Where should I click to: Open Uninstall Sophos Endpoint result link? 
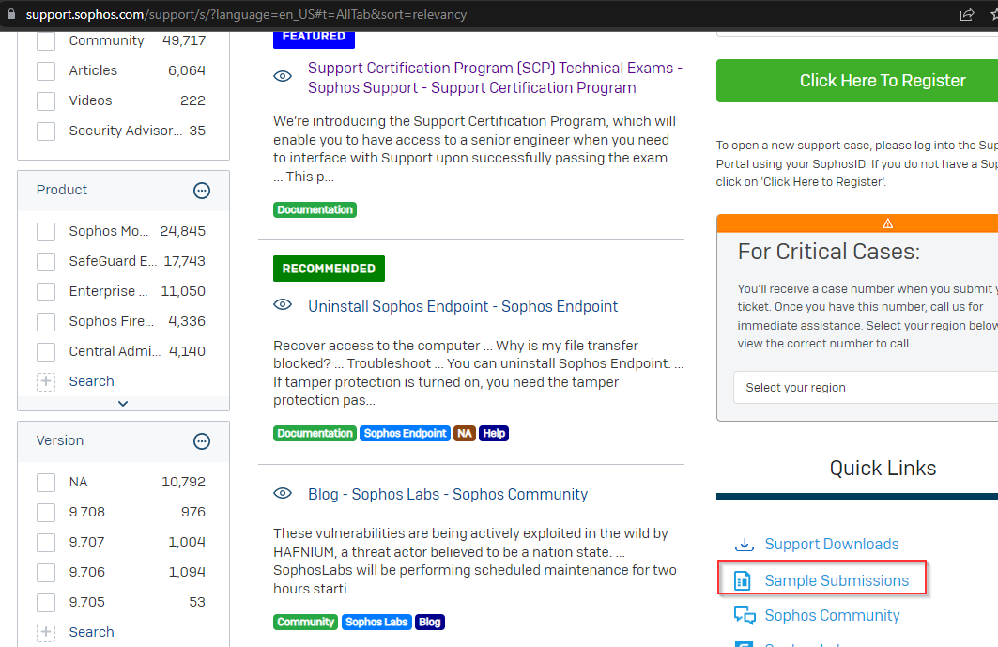click(x=463, y=306)
